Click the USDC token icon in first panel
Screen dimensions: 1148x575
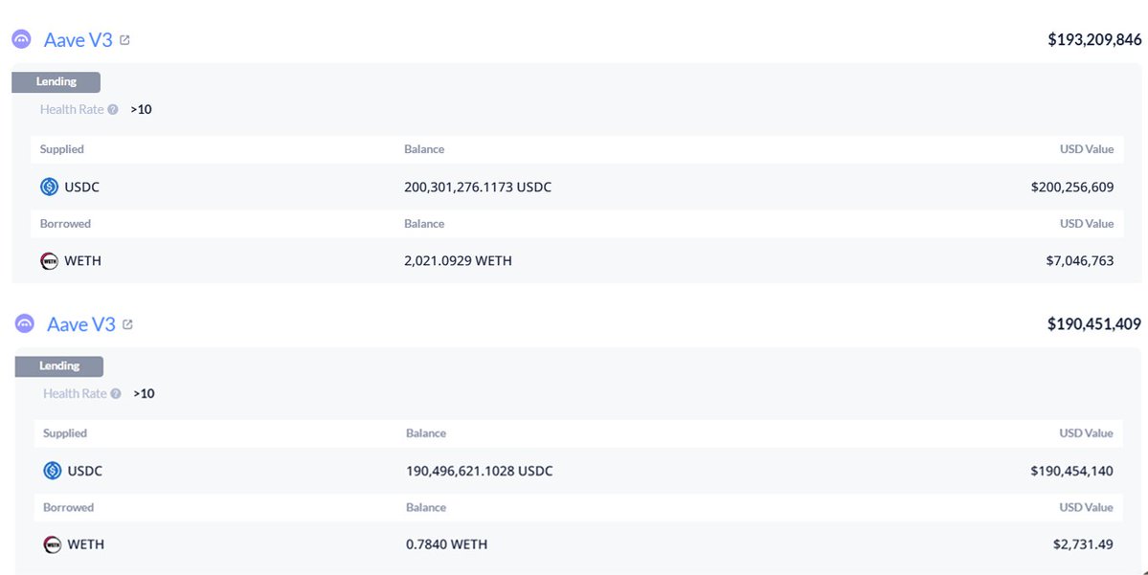tap(50, 188)
